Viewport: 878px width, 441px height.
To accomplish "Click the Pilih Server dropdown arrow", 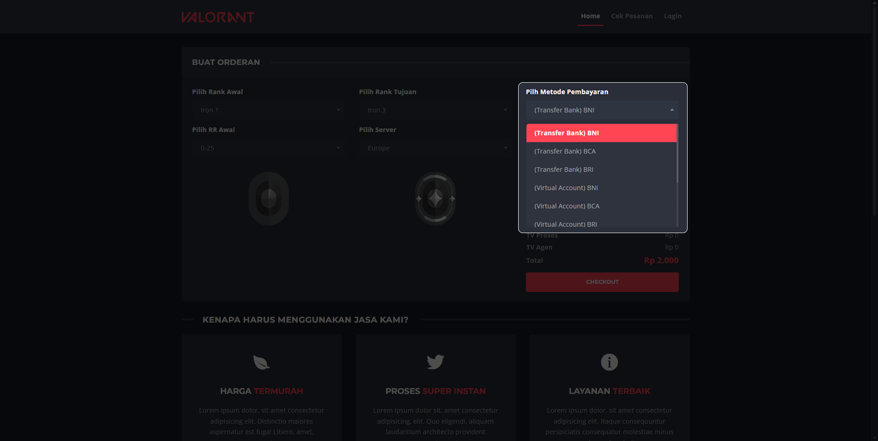I will click(505, 148).
